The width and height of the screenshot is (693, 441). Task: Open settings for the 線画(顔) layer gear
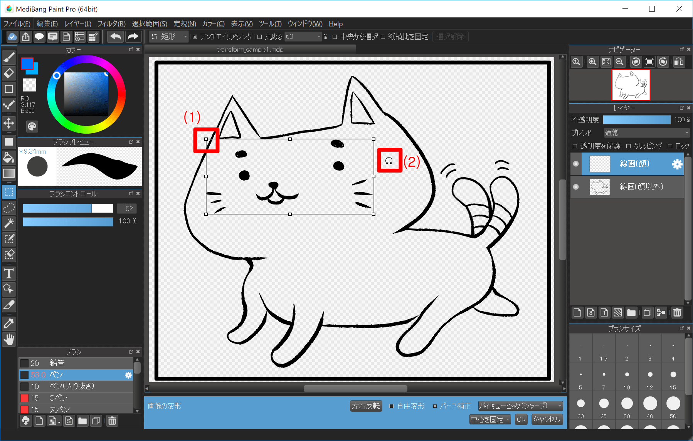click(676, 164)
